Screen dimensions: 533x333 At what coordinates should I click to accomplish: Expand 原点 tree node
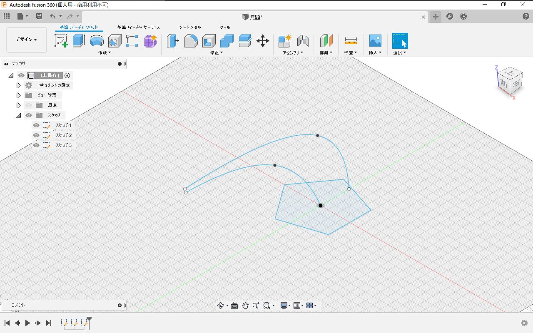[x=18, y=105]
